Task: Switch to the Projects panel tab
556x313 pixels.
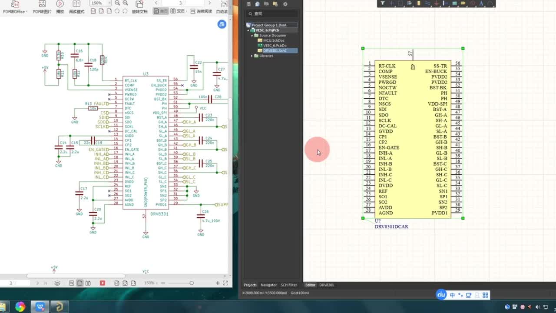Action: coord(250,285)
